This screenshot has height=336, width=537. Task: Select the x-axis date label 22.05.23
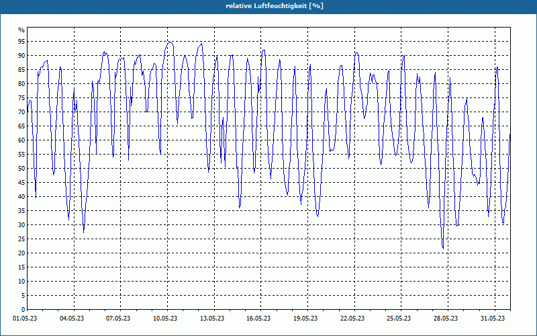tap(352, 319)
